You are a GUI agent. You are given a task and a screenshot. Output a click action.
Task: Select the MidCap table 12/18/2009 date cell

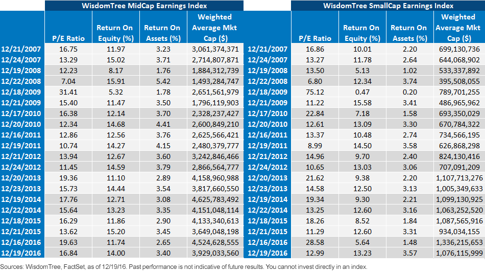(x=21, y=92)
